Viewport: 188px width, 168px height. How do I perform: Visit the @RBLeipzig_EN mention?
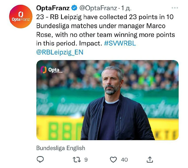(60, 52)
